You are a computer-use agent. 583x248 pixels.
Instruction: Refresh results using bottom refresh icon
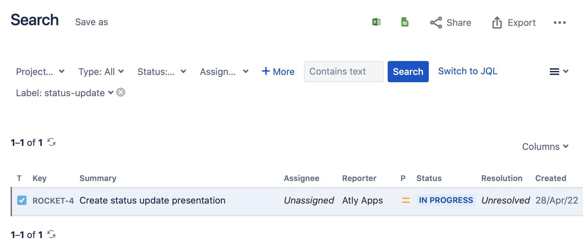[x=51, y=234]
